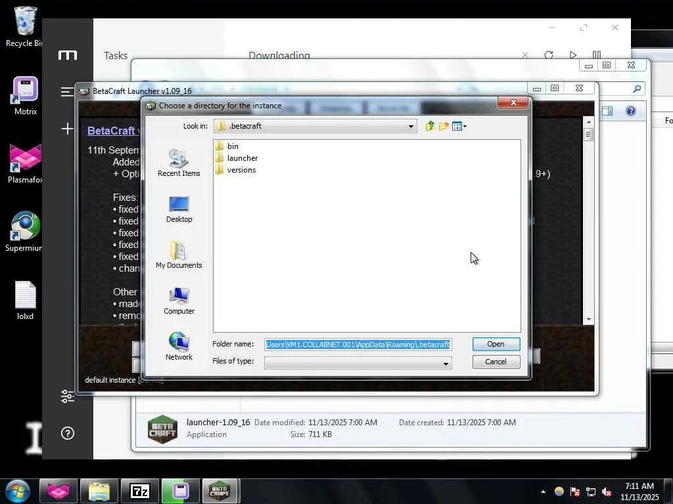
Task: Select the lolxd text file on desktop
Action: [x=25, y=301]
